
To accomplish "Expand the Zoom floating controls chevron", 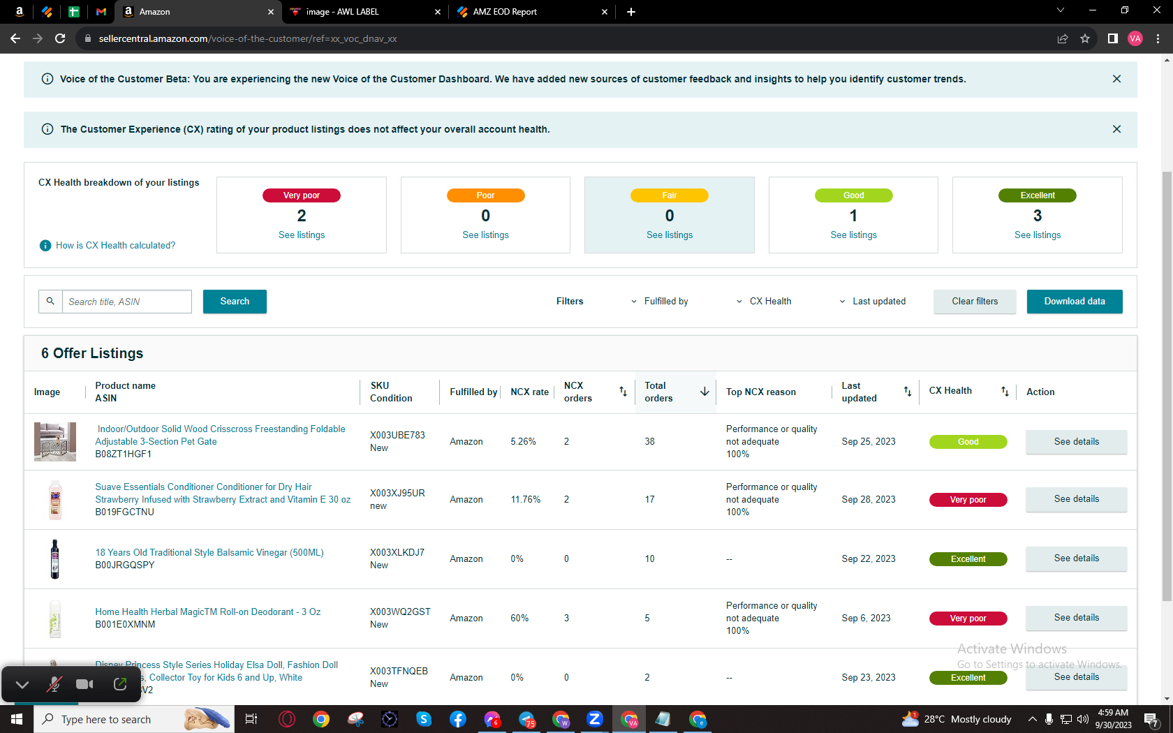I will coord(22,685).
